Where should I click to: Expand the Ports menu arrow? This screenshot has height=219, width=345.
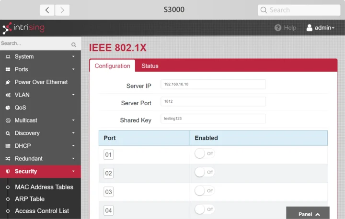pos(73,69)
